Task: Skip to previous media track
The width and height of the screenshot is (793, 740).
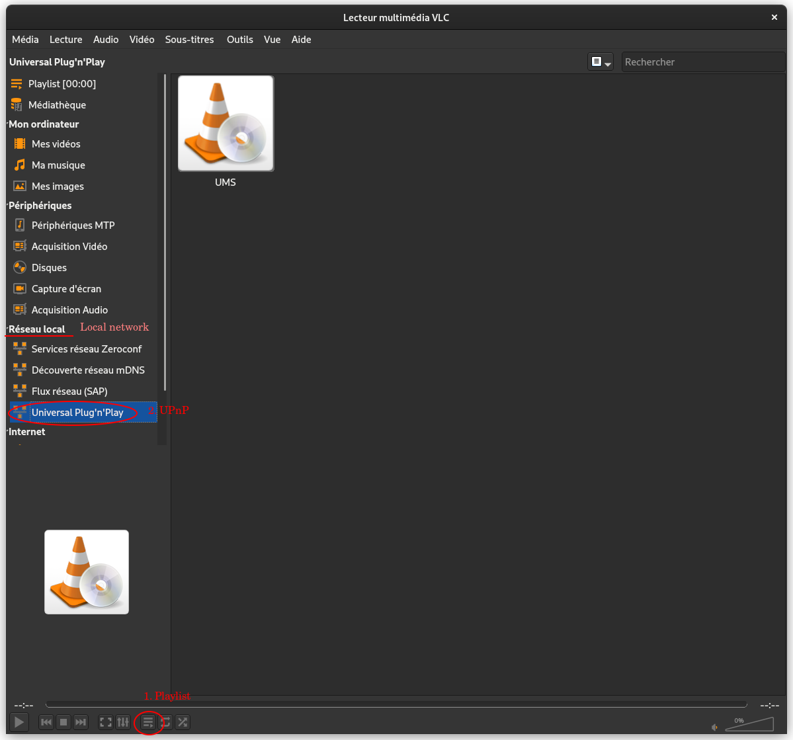Action: pyautogui.click(x=46, y=721)
